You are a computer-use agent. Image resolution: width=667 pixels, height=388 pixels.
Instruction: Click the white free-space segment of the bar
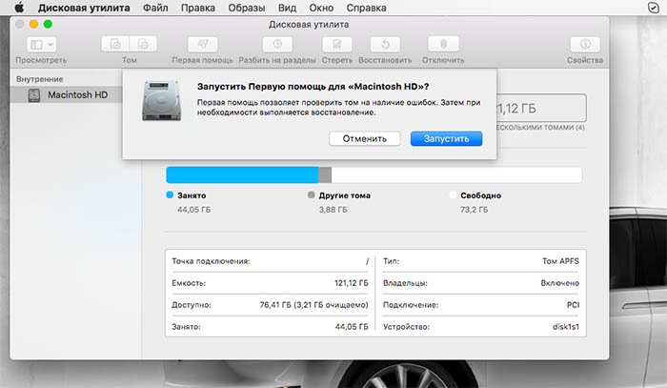[456, 174]
